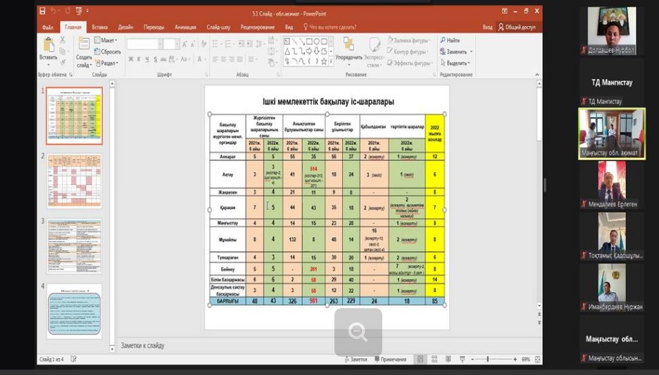This screenshot has width=659, height=375.
Task: Click the New Slide icon above Создать слайд
Action: [x=84, y=44]
